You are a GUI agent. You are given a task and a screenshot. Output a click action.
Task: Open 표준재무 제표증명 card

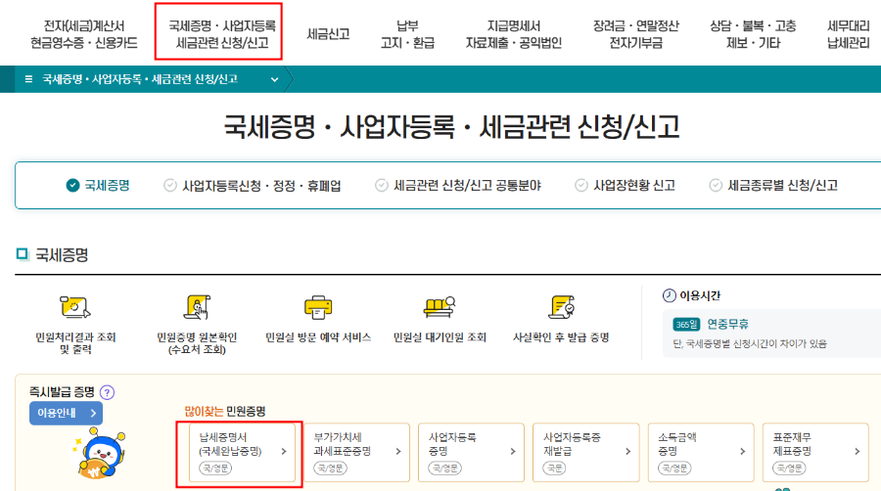tap(815, 452)
